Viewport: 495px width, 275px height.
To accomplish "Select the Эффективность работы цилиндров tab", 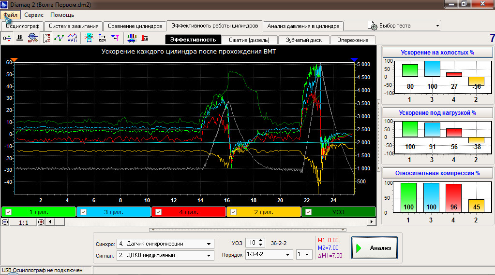I will (x=215, y=26).
